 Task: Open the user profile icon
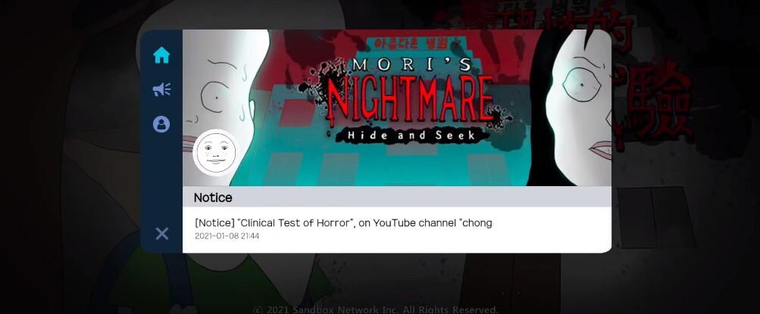point(161,124)
